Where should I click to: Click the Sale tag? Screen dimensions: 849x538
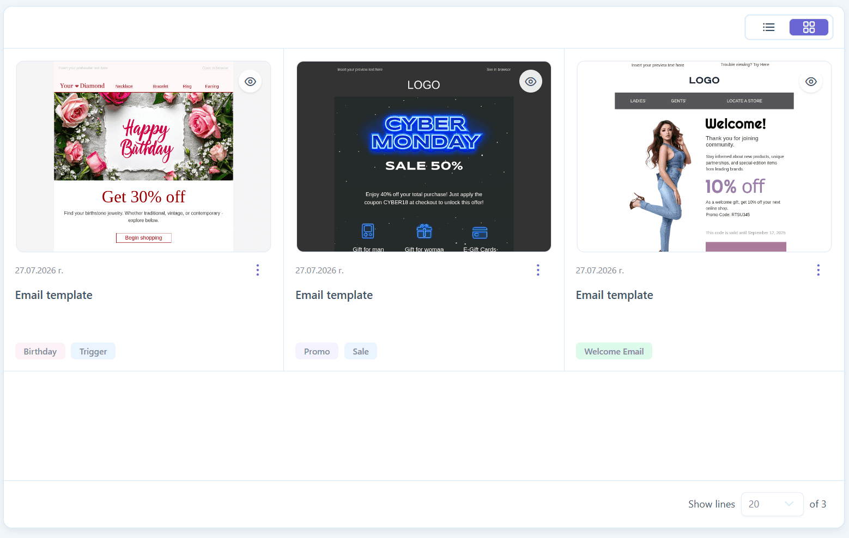361,351
